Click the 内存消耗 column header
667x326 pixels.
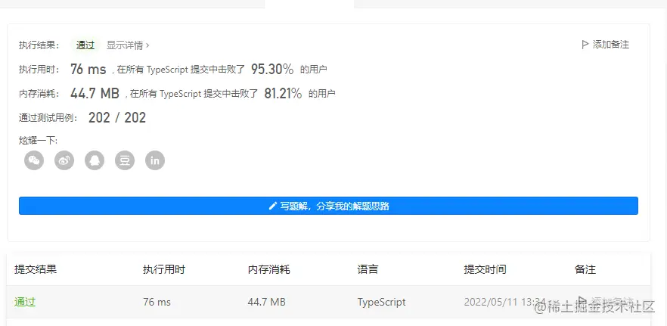269,269
